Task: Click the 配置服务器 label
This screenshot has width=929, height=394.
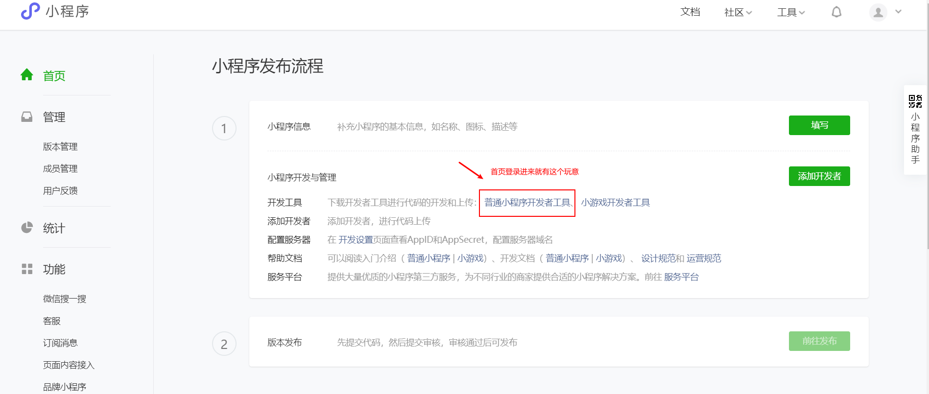Action: point(289,240)
